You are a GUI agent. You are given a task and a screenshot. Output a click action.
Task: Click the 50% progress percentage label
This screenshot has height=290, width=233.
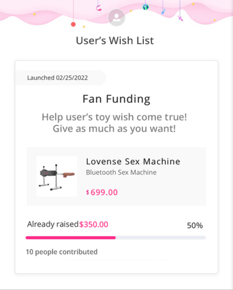195,225
